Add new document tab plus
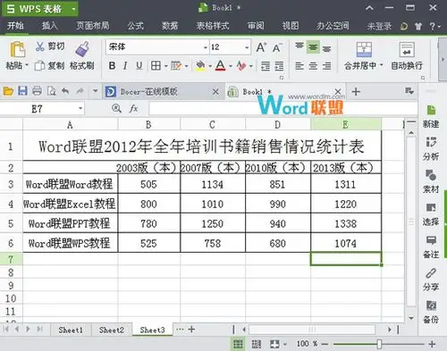 click(x=356, y=91)
